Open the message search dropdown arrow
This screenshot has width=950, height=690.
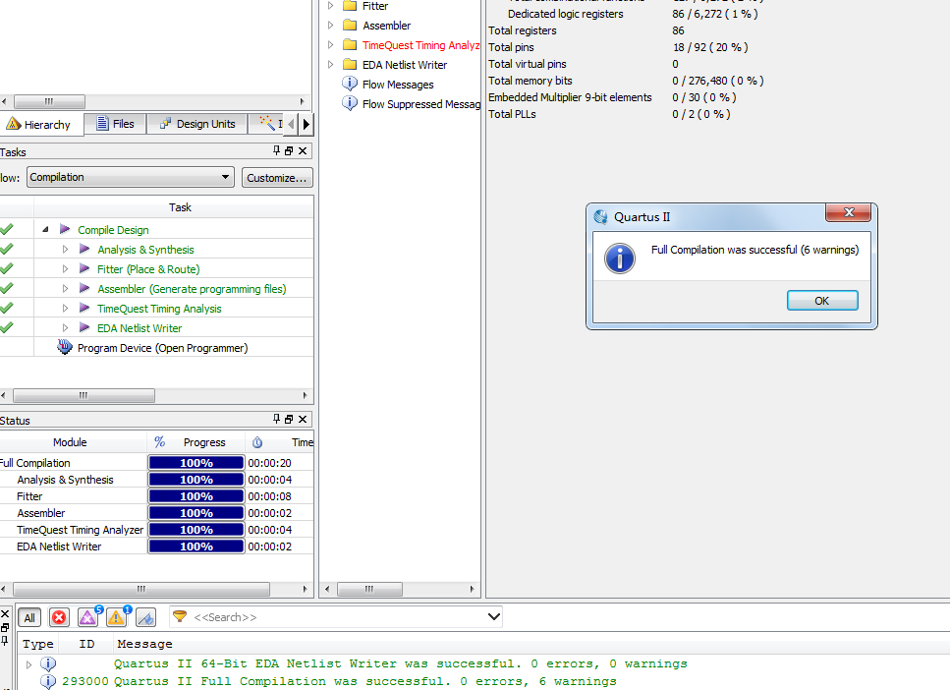pos(494,617)
